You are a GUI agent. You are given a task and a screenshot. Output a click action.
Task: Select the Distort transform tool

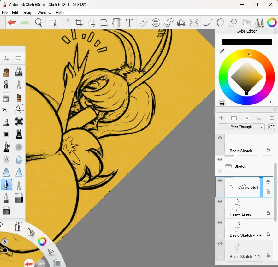click(104, 22)
